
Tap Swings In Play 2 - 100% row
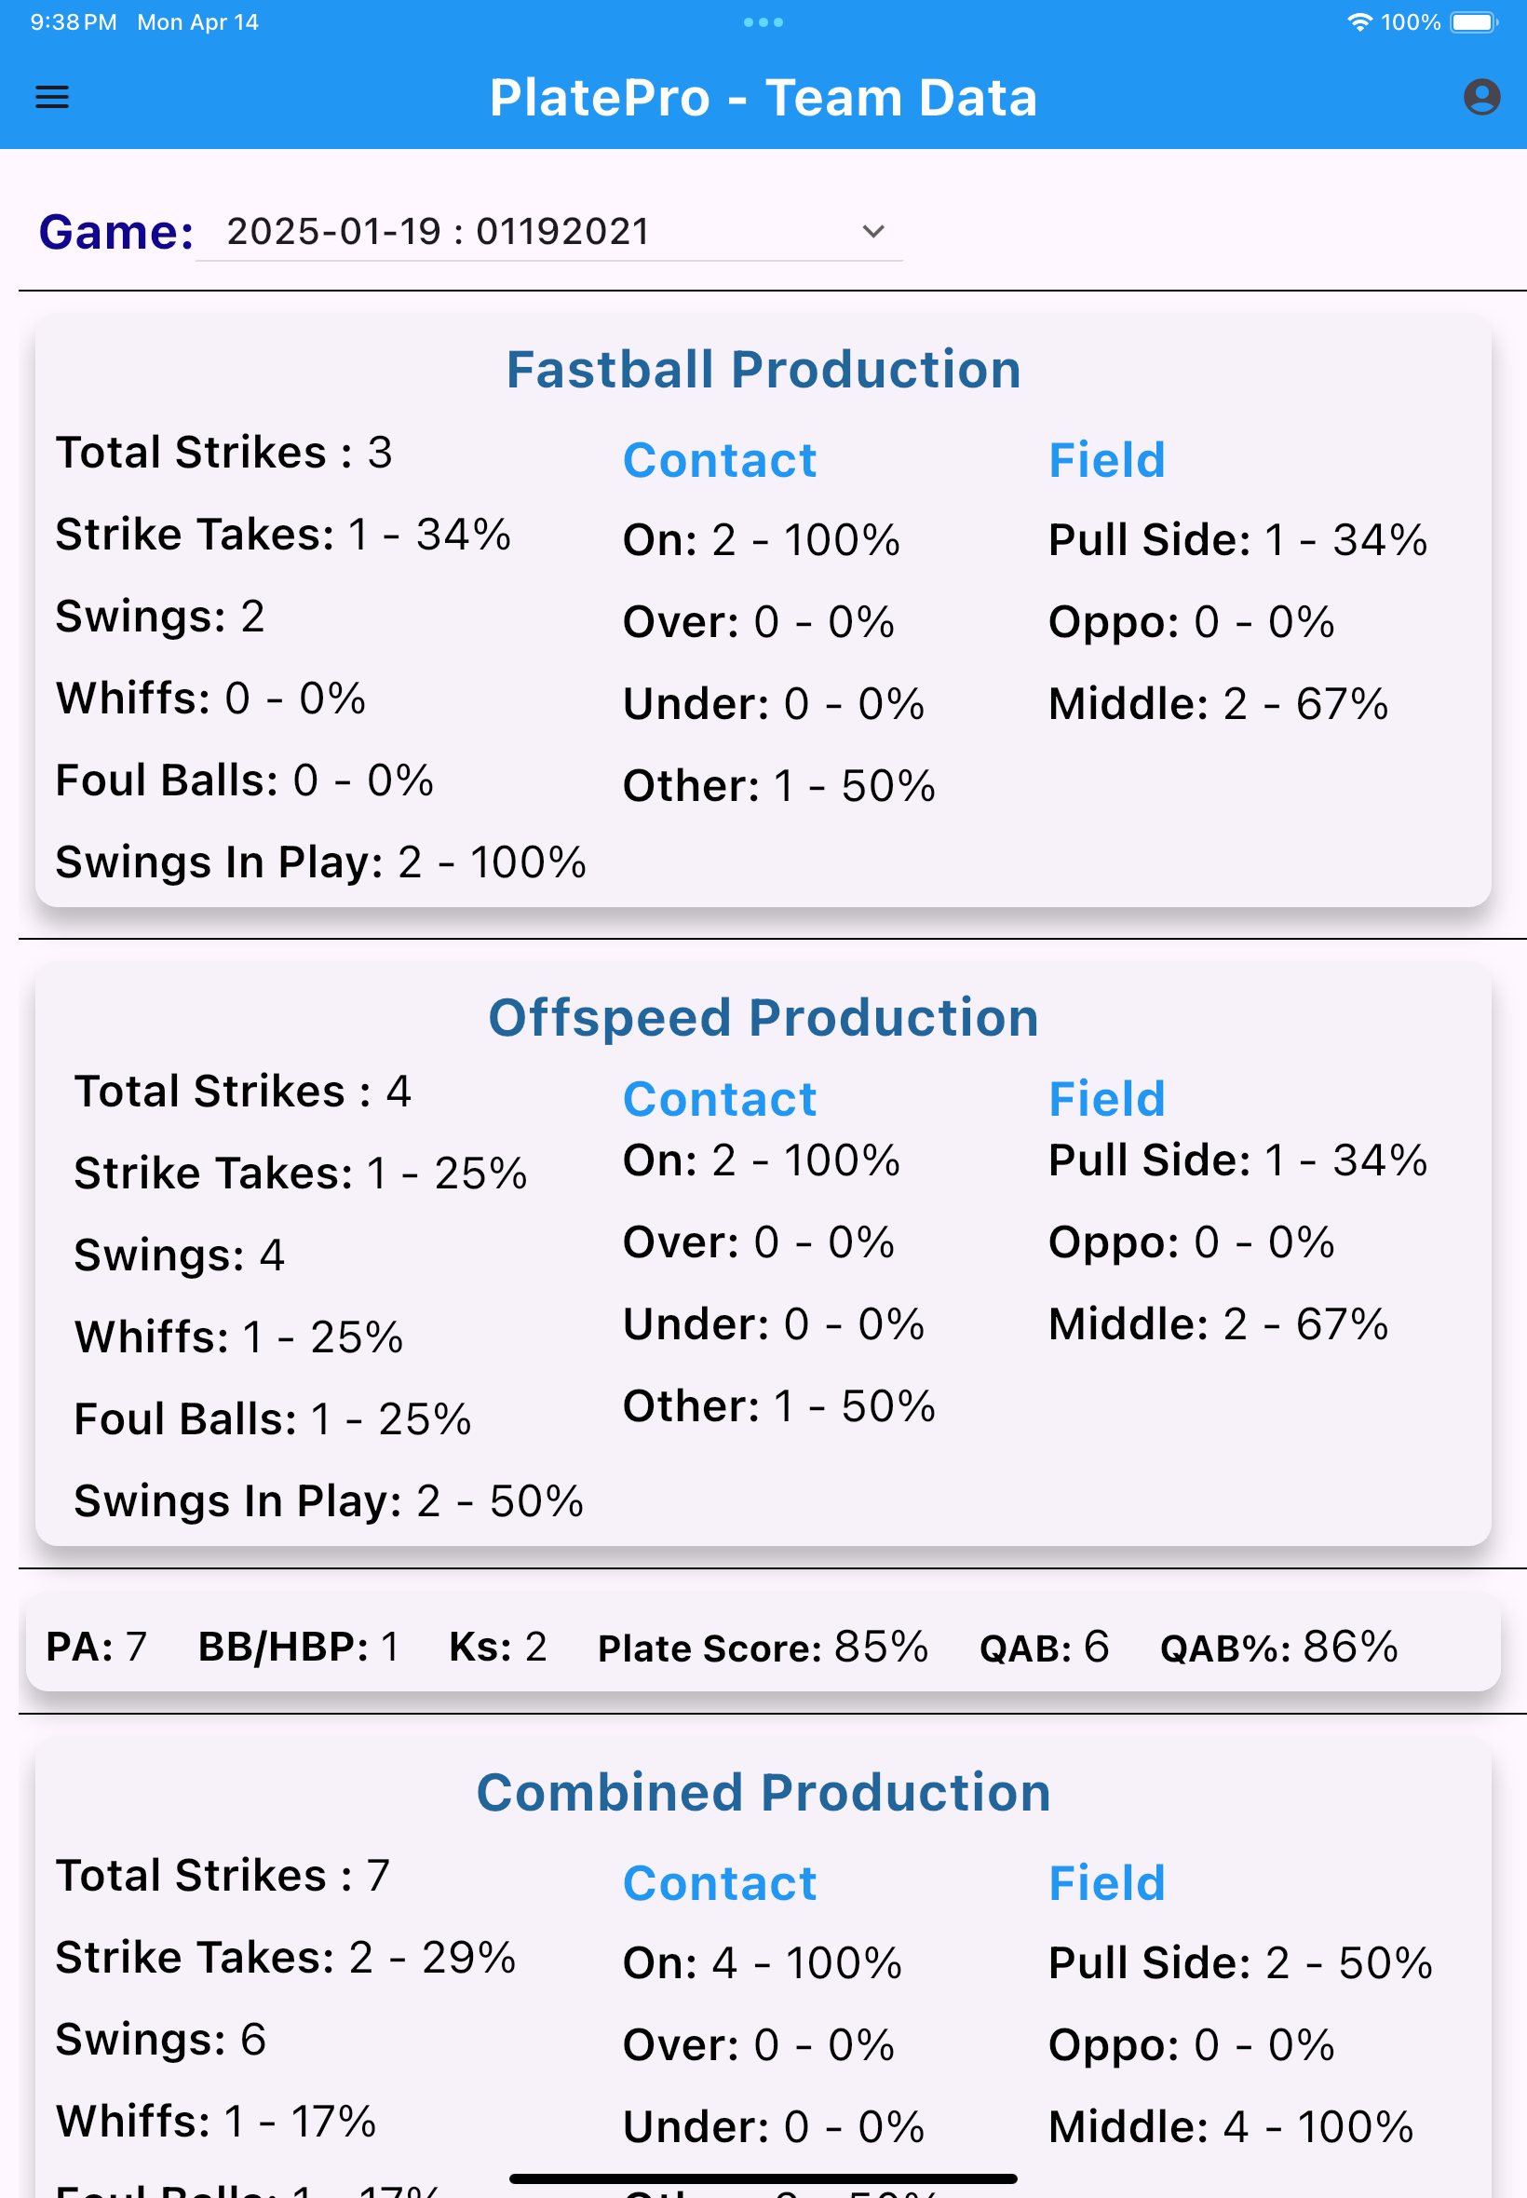320,862
